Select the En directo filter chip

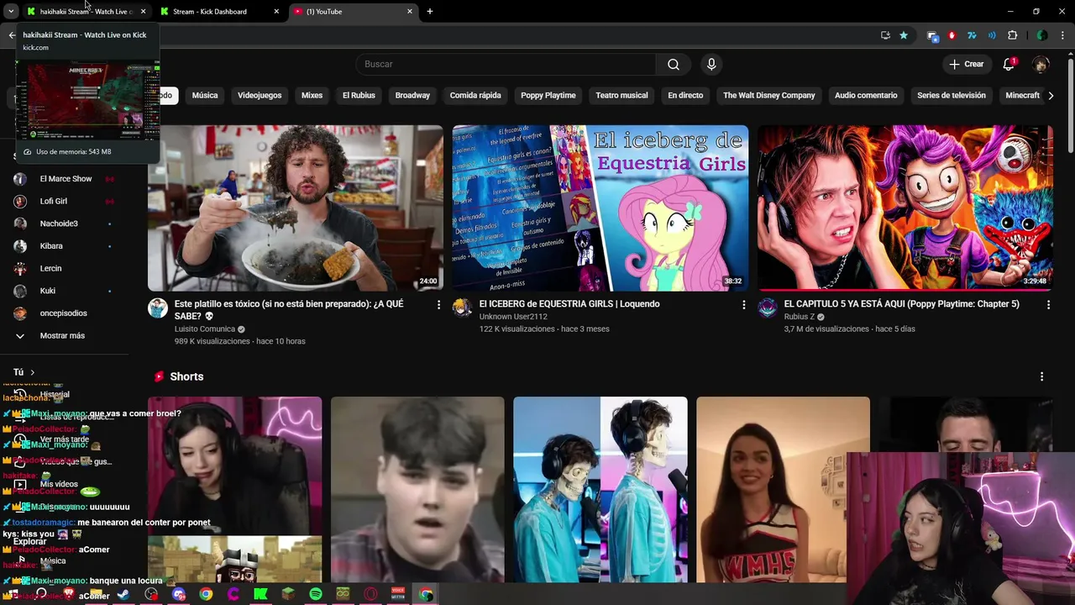[x=685, y=96]
